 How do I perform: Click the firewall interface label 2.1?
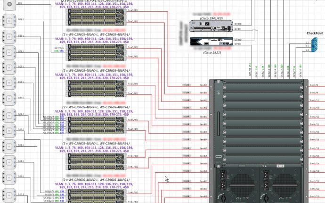[x=307, y=46]
